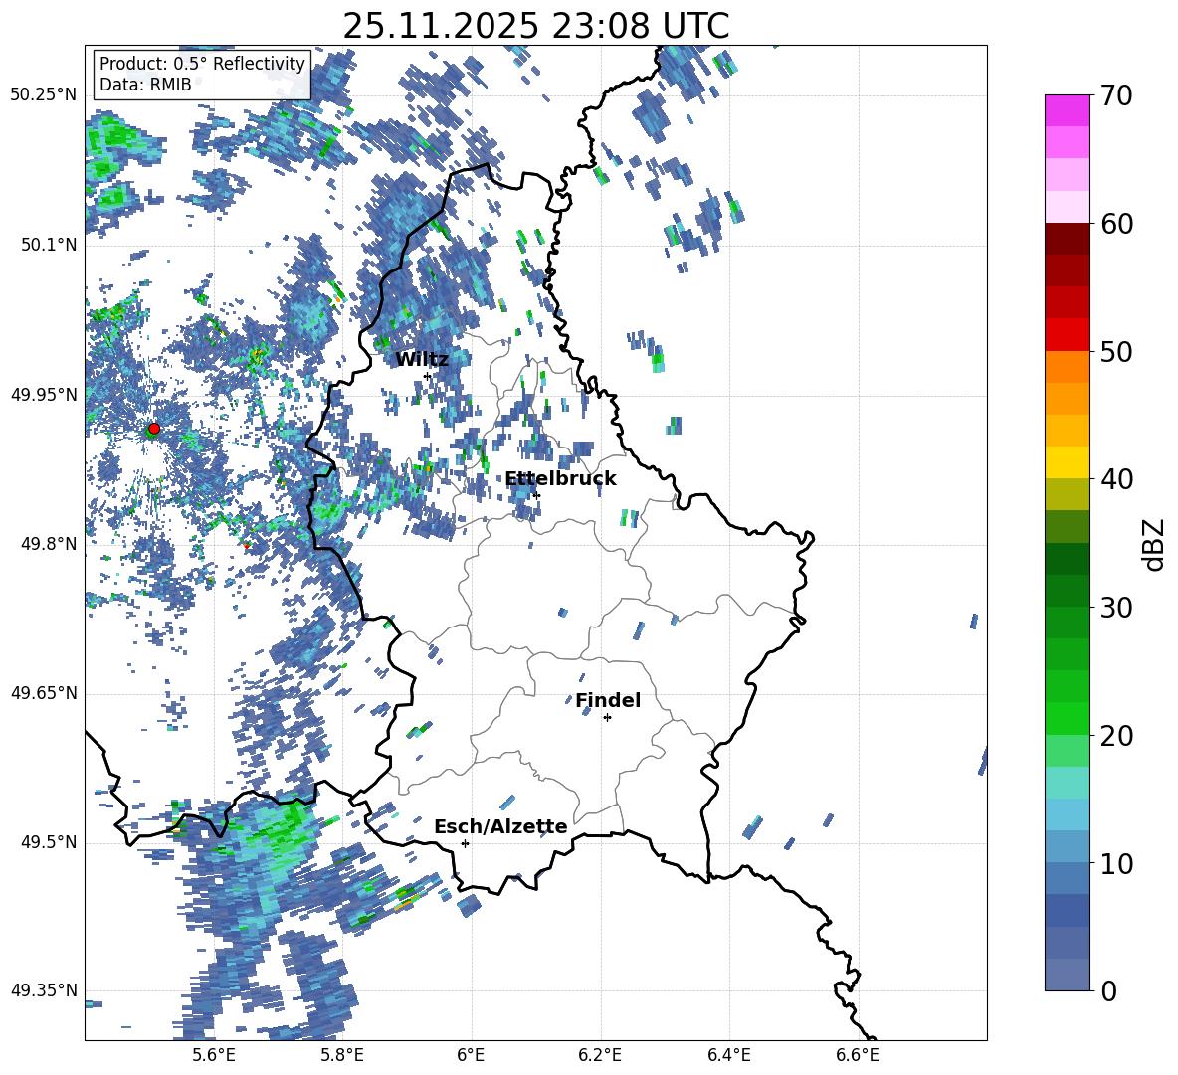This screenshot has height=1075, width=1178.
Task: Click the 5.8°E longitude label
Action: [342, 1055]
